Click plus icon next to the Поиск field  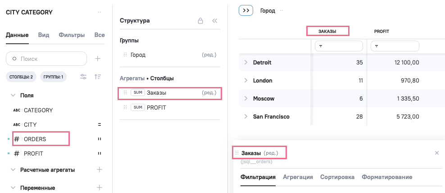[x=98, y=59]
